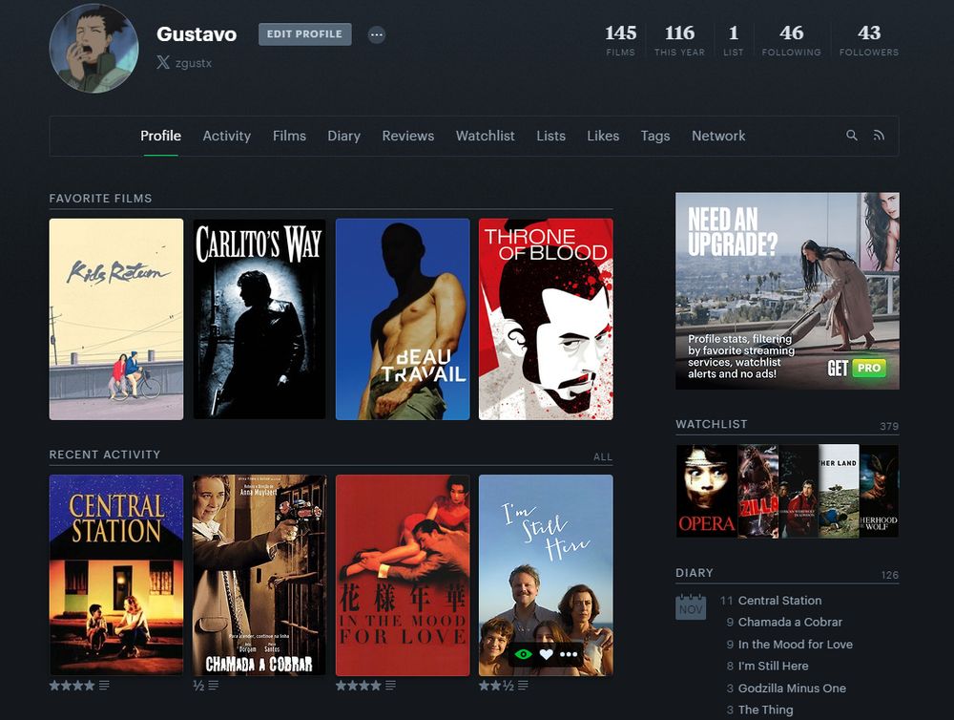954x720 pixels.
Task: Open the Opera watchlist poster
Action: (x=707, y=491)
